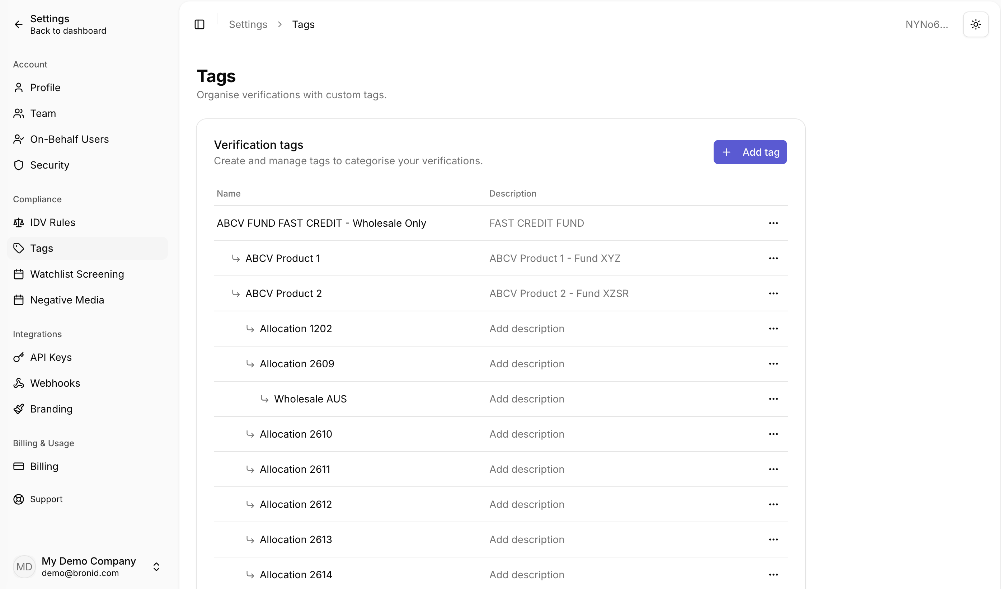Click the Support lifebuoy icon
Viewport: 1001px width, 589px height.
[x=19, y=499]
